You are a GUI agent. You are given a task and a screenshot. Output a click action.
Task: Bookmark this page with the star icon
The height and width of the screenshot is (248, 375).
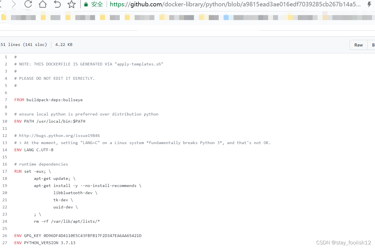pos(71,4)
